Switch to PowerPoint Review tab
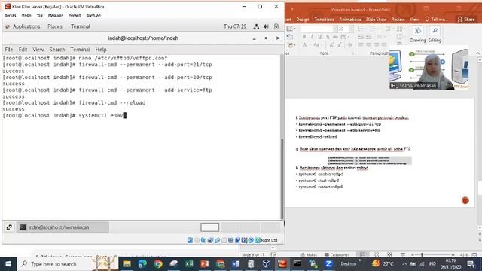Viewport: 482px width, 271px height. pos(398,20)
